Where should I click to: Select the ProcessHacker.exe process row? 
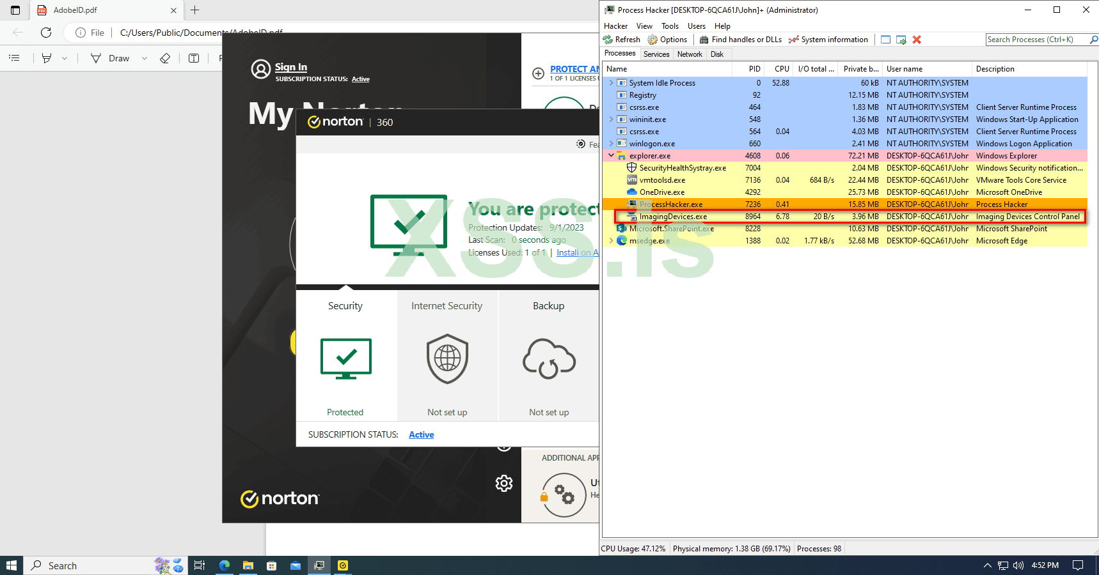(844, 204)
